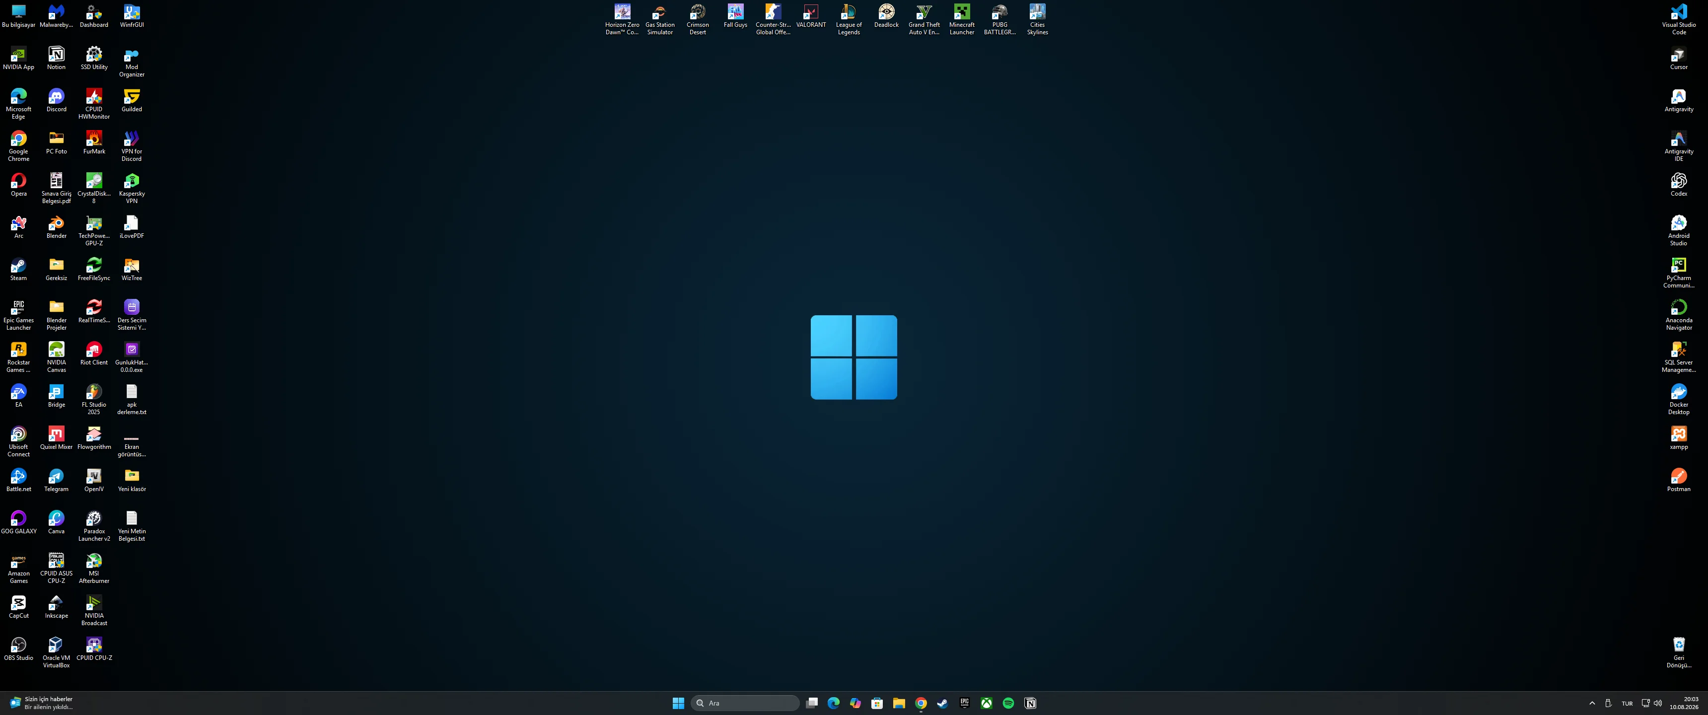Select the Horizon Zero Dawn game shortcut
The image size is (1708, 715).
coord(622,19)
